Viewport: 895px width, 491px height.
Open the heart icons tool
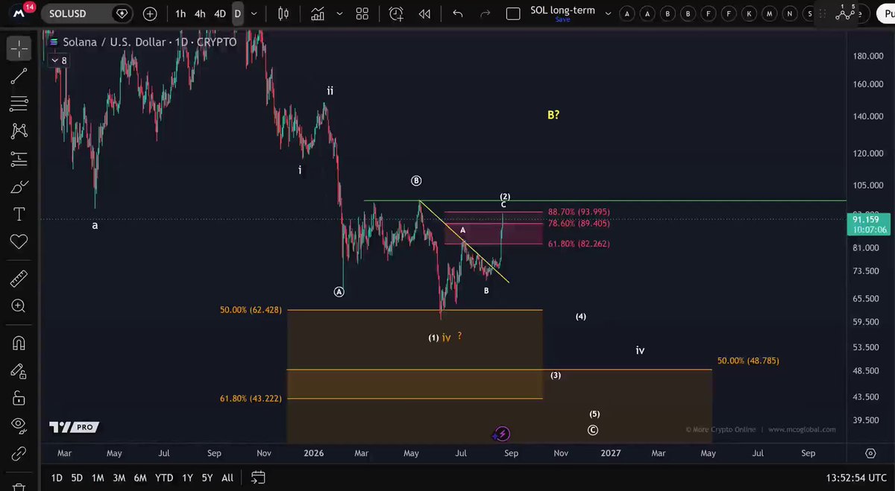tap(19, 241)
